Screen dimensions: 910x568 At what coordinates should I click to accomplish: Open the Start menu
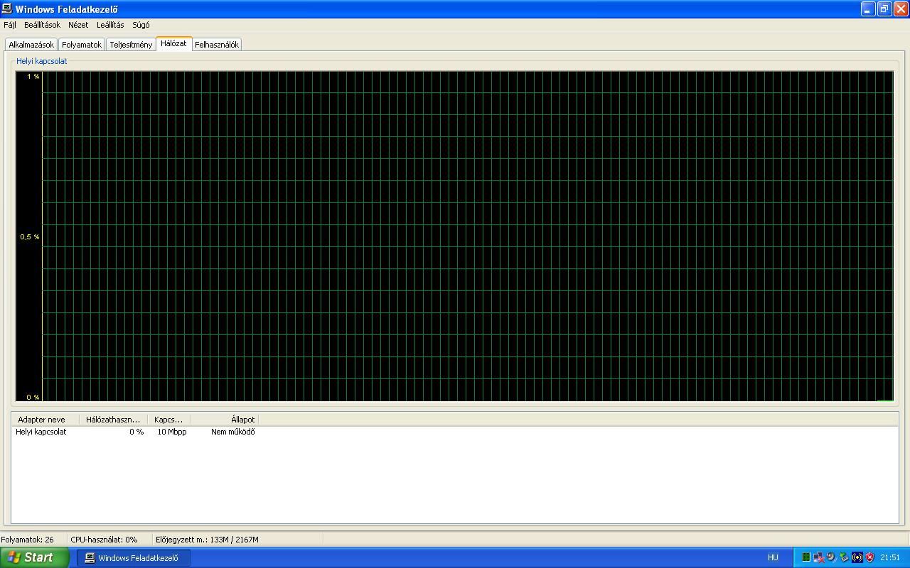pyautogui.click(x=35, y=557)
